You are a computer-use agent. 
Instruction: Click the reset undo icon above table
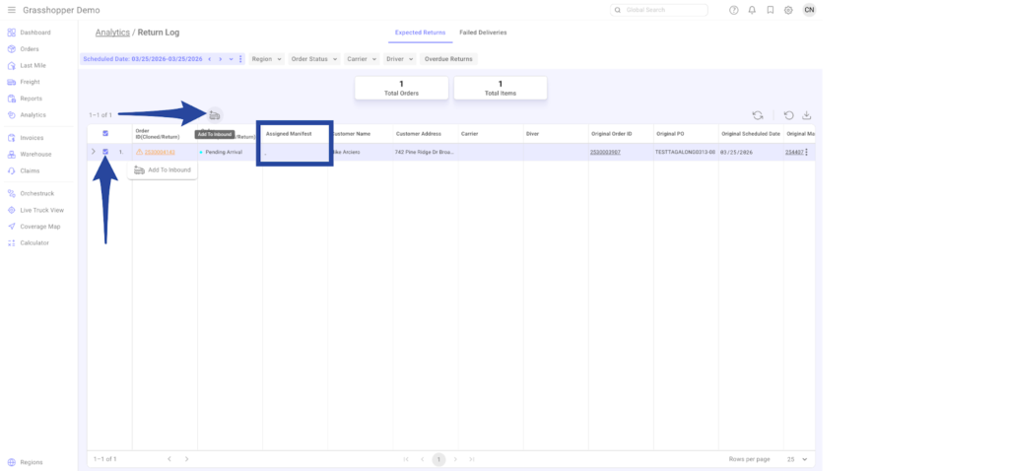pos(789,115)
